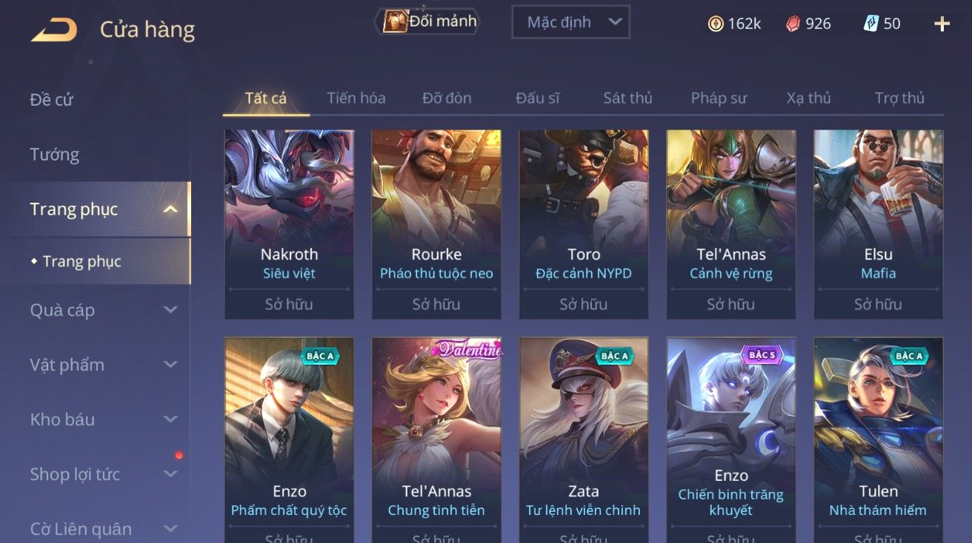Expand the Quà cáp sidebar section
This screenshot has width=972, height=543.
pos(170,310)
